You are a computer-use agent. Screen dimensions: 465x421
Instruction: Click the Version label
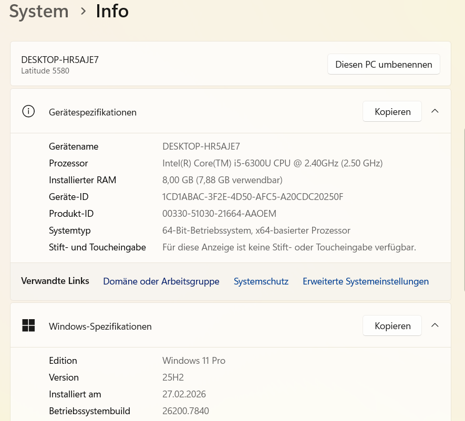coord(64,377)
